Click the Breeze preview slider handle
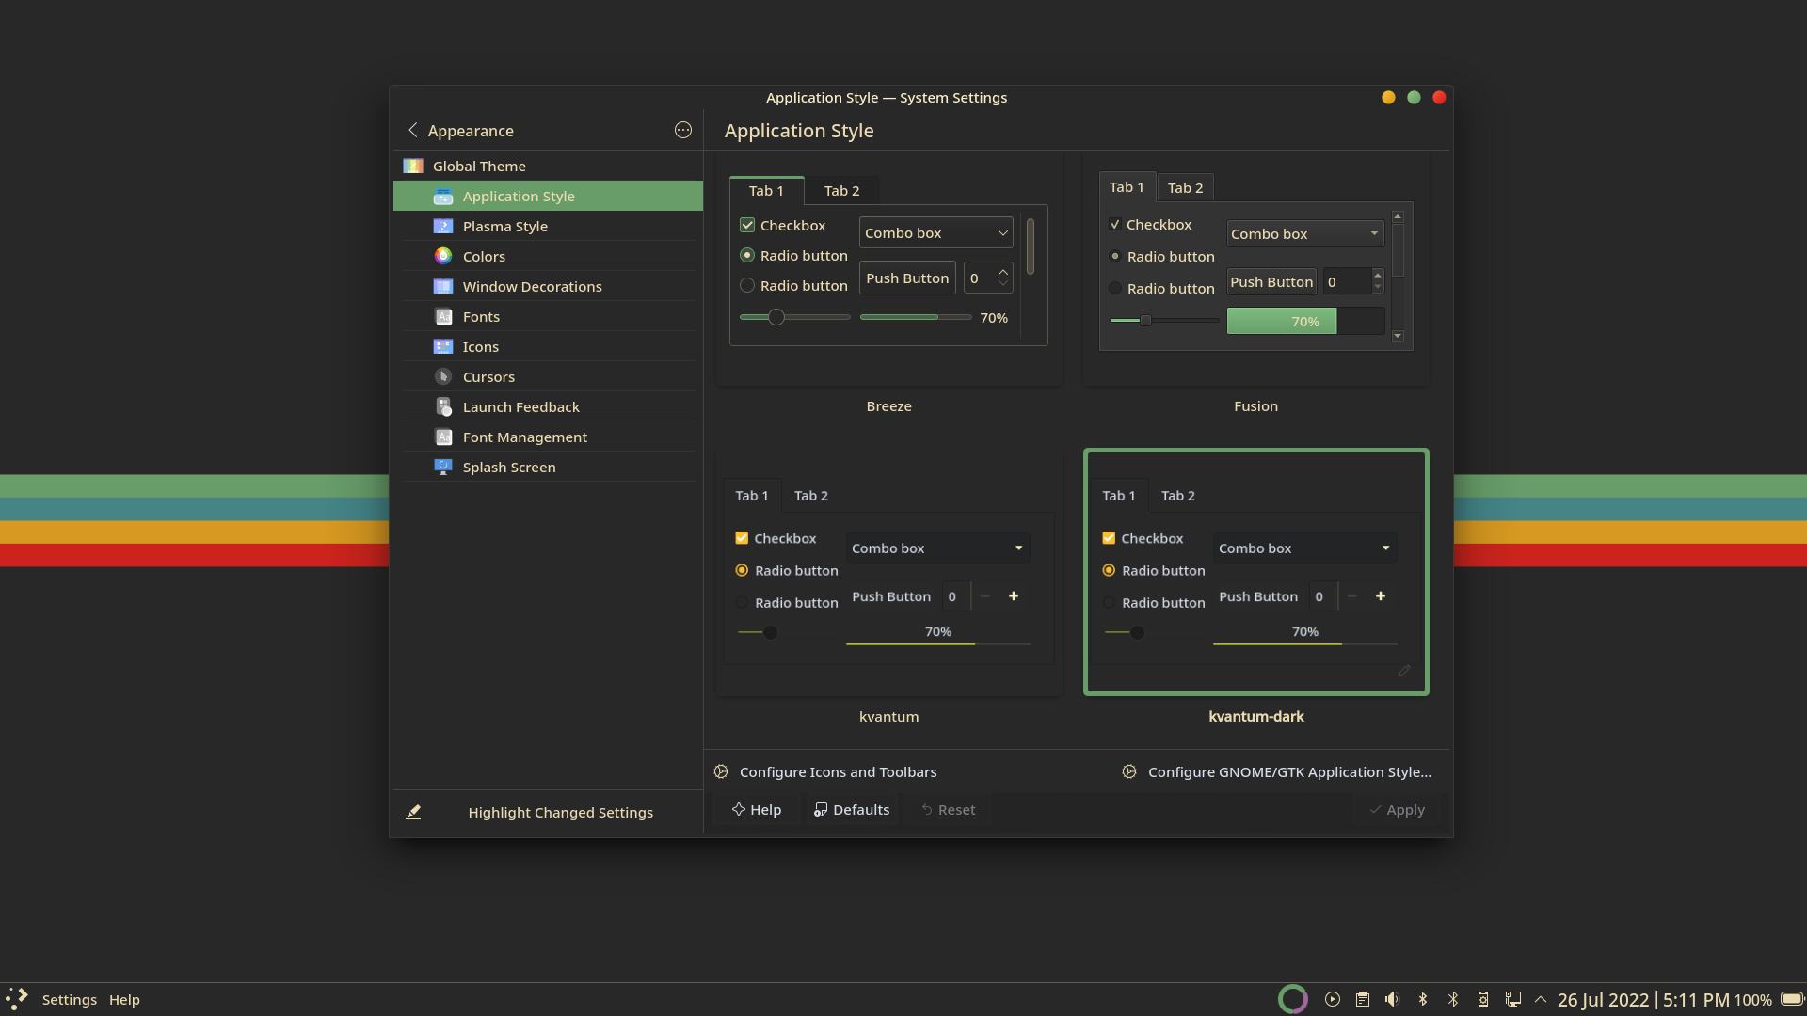 776,317
